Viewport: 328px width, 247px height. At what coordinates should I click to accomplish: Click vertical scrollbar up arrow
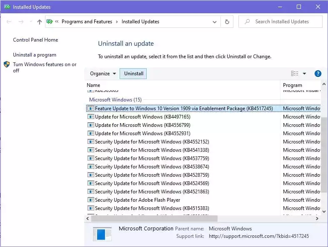pos(324,84)
